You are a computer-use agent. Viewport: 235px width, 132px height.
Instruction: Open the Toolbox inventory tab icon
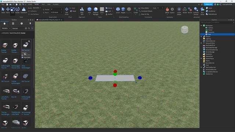tap(13, 23)
